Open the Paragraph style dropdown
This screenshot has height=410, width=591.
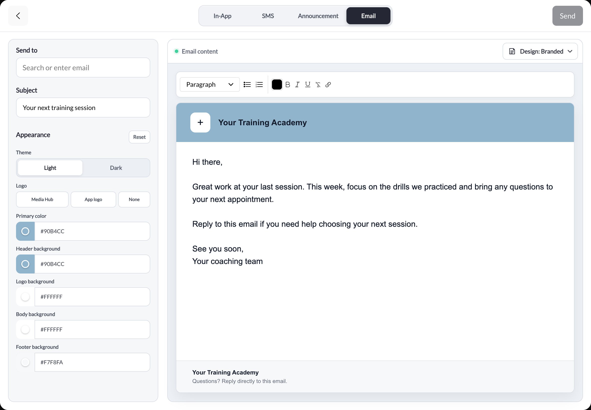tap(210, 84)
